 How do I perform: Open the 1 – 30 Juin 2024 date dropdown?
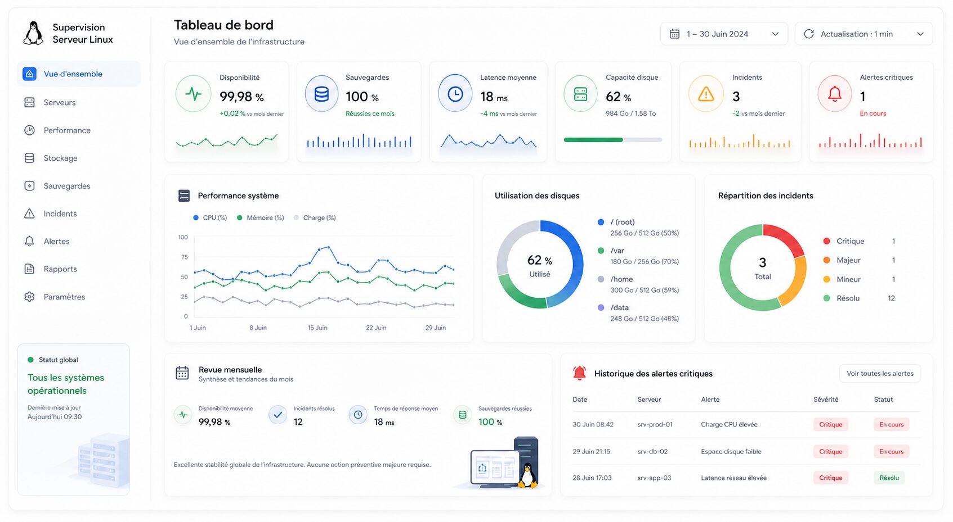[724, 34]
